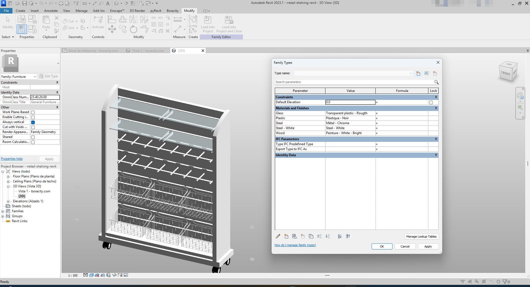Select the Align tool in Modify panel
The height and width of the screenshot is (287, 530).
[112, 19]
